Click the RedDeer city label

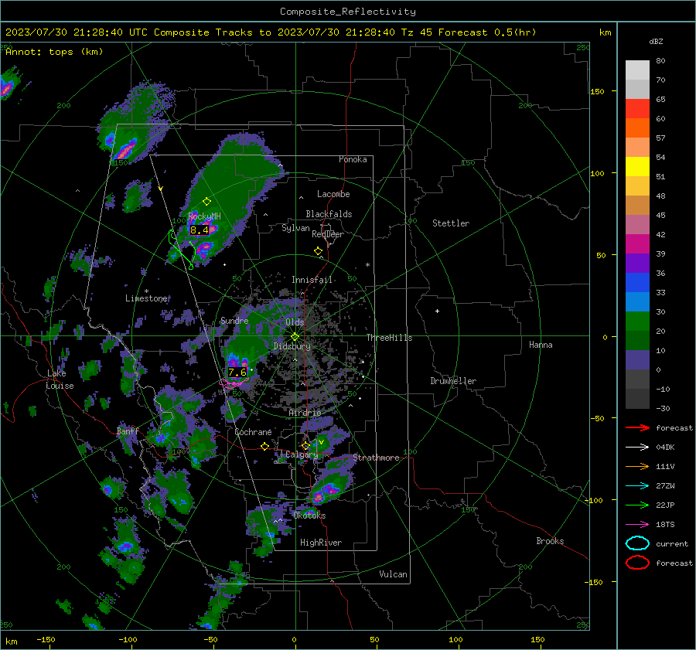[x=328, y=234]
